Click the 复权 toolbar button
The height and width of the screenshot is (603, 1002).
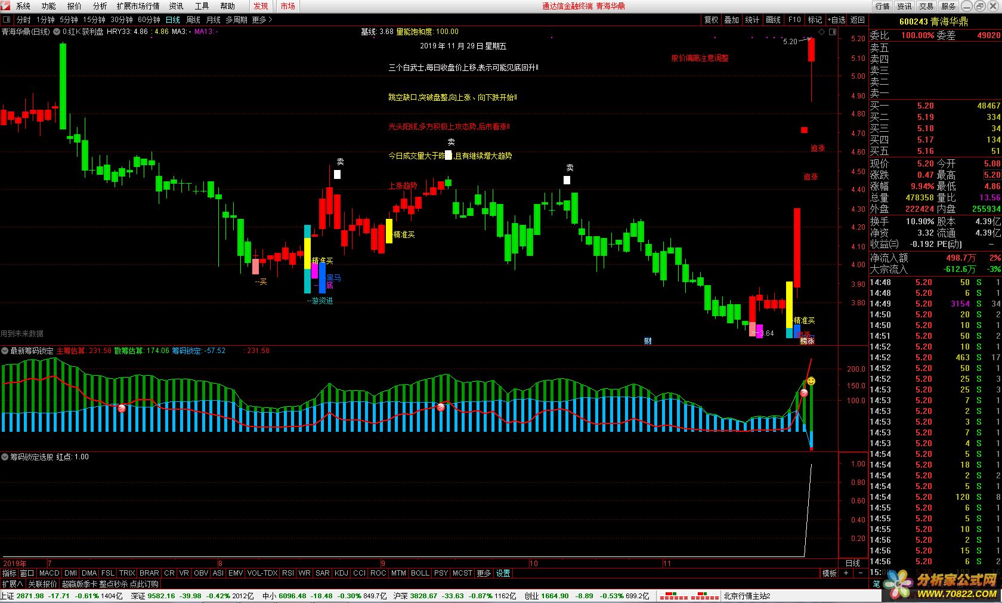(x=711, y=20)
